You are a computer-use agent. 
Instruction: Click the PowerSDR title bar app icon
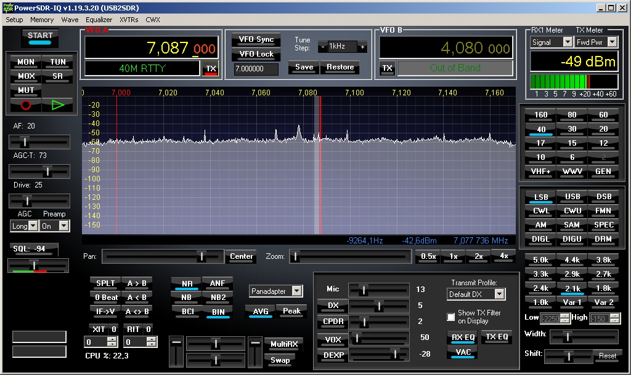point(7,7)
